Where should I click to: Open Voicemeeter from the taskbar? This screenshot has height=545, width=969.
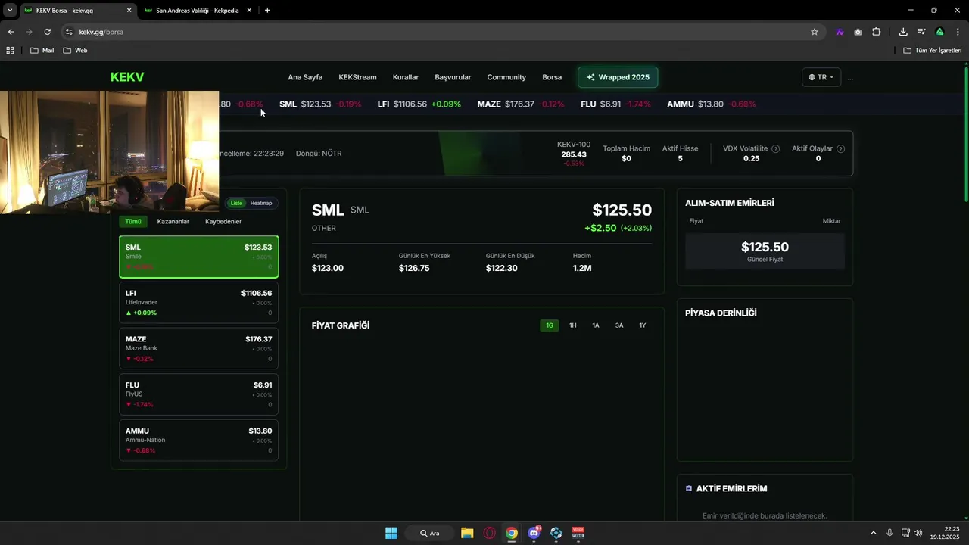(x=578, y=533)
